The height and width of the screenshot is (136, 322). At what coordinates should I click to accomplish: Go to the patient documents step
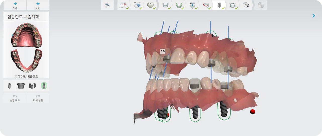tap(124, 5)
